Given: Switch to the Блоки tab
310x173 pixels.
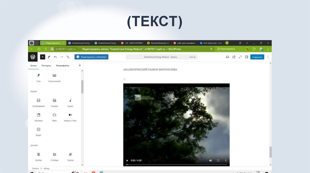Looking at the screenshot, I should coord(33,65).
